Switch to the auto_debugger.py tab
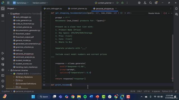The width and height of the screenshot is (179, 100). 53,9
